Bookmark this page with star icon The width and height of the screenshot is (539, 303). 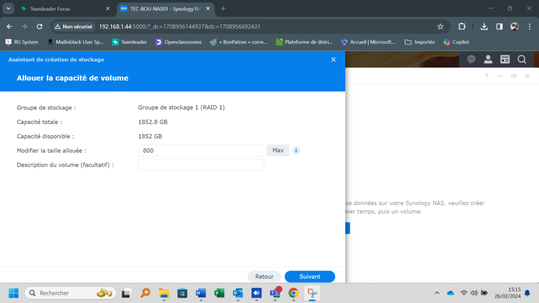click(x=440, y=26)
